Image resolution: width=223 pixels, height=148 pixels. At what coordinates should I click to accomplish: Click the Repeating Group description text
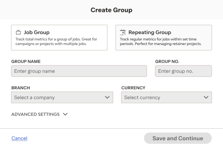(161, 41)
